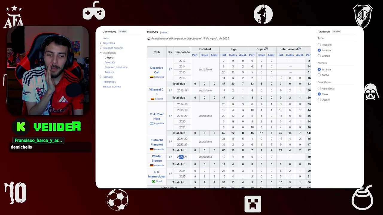The height and width of the screenshot is (215, 383).
Task: Click the Brazil flag under S. C. Internacional
Action: pyautogui.click(x=153, y=181)
